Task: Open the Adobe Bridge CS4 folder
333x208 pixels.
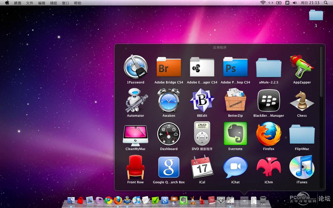Action: point(169,67)
